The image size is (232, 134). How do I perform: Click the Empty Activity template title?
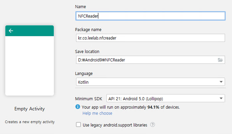[x=30, y=109]
